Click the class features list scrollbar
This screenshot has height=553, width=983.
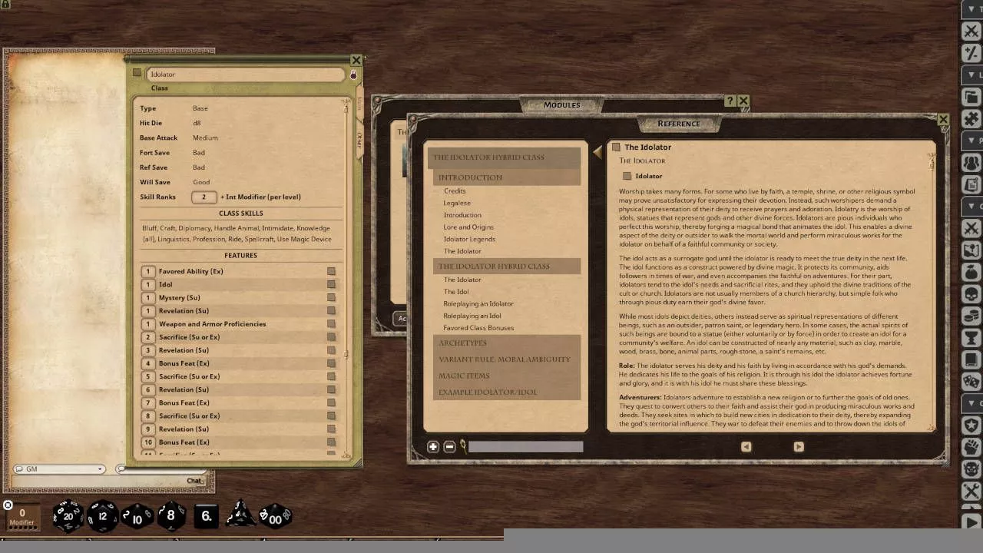click(x=347, y=355)
